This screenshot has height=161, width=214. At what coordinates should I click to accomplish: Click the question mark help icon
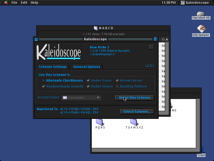[x=151, y=47]
